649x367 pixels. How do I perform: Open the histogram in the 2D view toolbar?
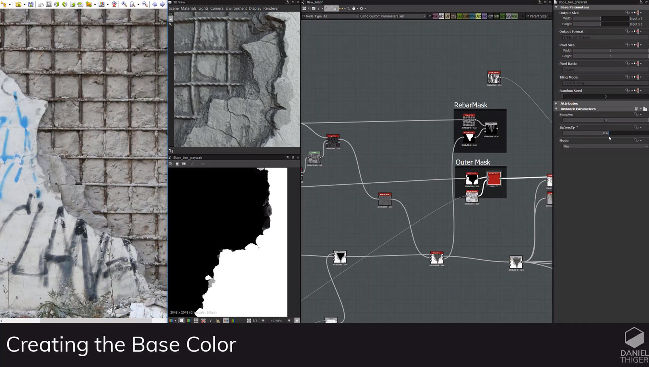217,321
